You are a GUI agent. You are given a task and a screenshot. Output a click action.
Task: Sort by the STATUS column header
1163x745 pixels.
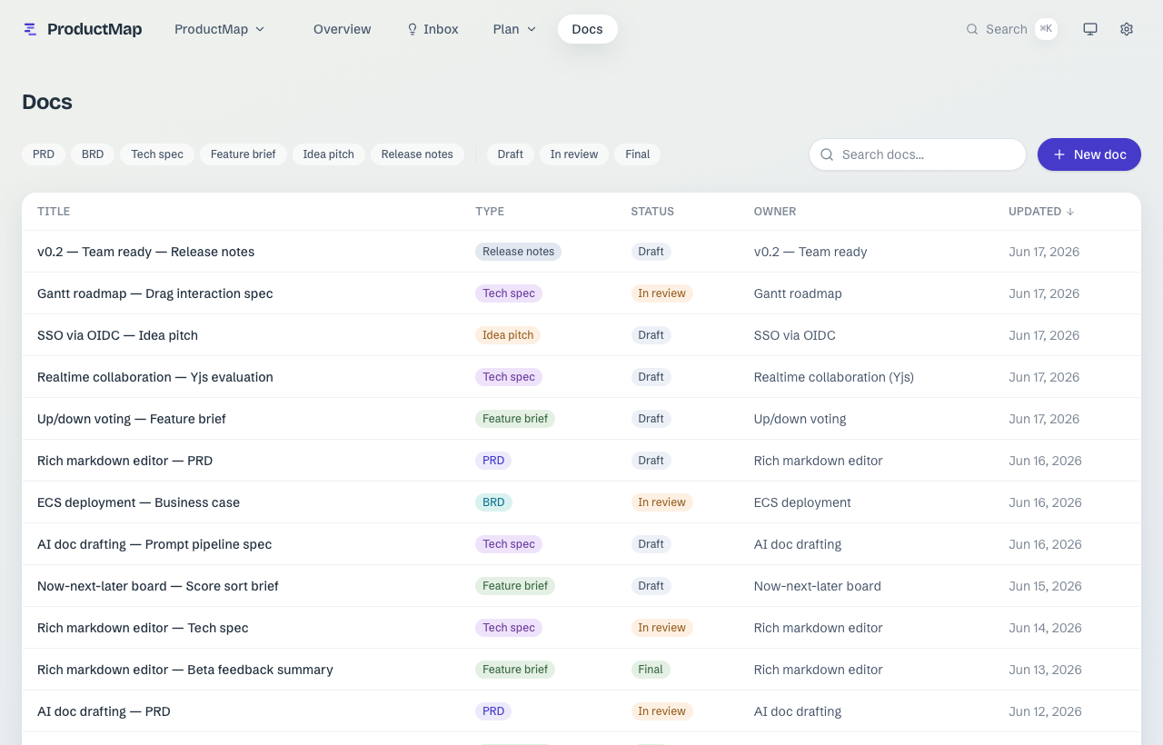tap(652, 212)
